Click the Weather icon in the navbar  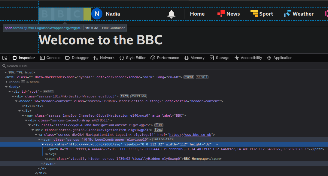pos(287,13)
